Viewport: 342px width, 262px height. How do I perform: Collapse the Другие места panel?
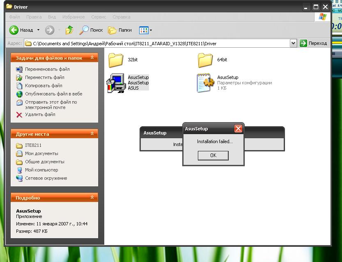coord(92,134)
